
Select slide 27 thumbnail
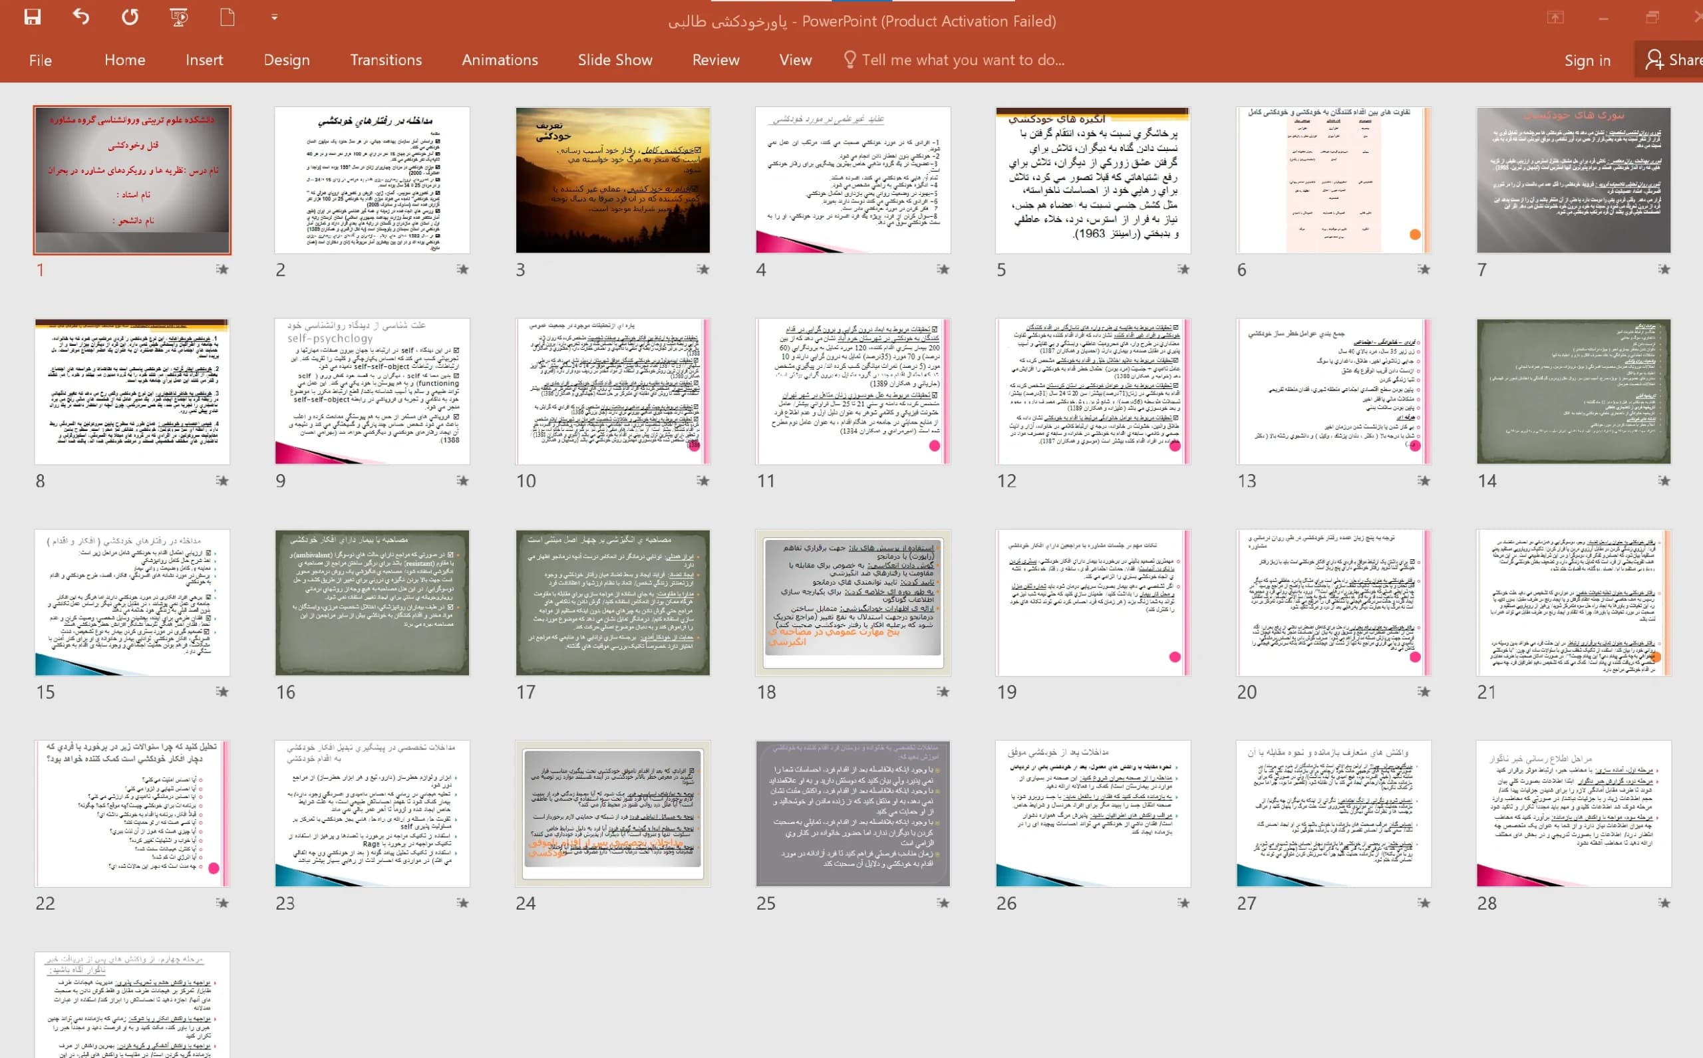pos(1333,814)
